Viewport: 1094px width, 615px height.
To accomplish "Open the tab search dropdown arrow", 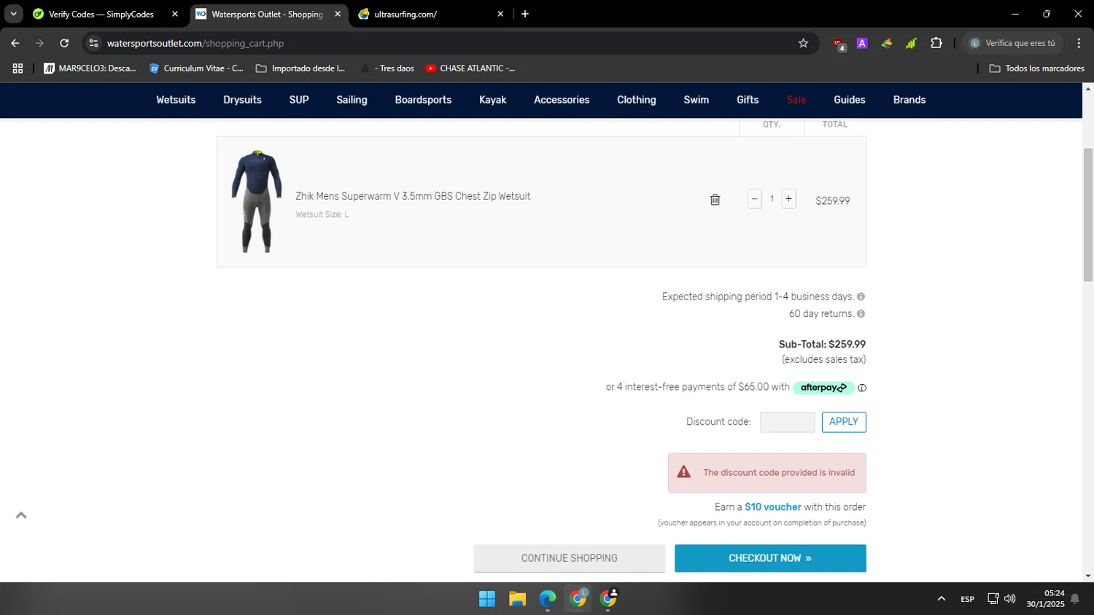I will [13, 14].
